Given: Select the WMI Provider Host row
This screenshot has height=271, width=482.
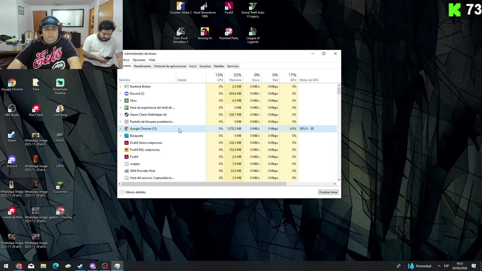Looking at the screenshot, I should point(227,171).
